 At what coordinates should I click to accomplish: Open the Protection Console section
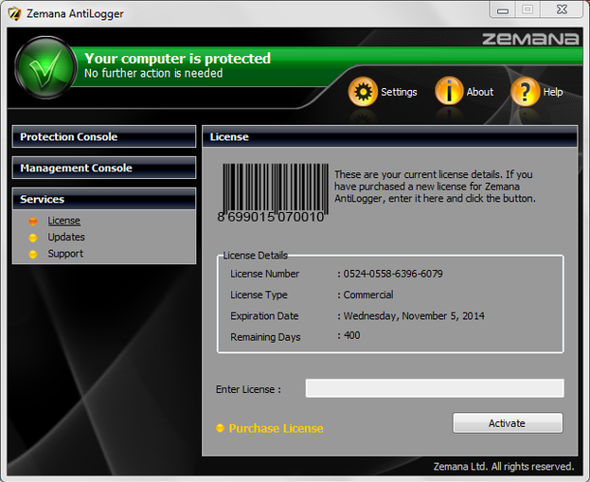point(104,136)
